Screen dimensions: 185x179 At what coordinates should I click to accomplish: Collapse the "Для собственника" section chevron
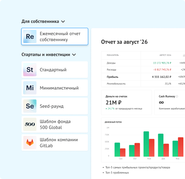click(63, 22)
